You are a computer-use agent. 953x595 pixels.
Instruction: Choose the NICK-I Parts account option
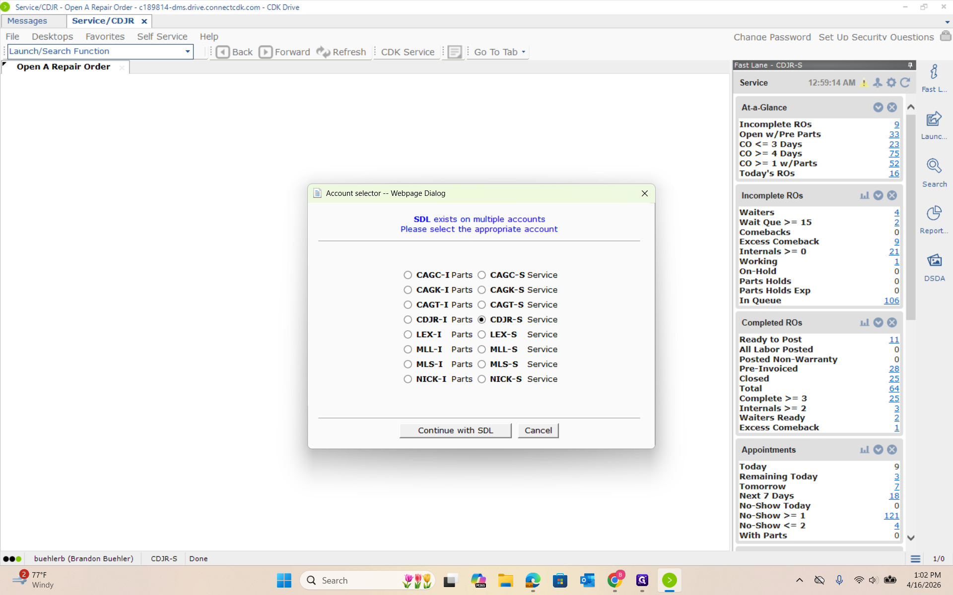(408, 379)
